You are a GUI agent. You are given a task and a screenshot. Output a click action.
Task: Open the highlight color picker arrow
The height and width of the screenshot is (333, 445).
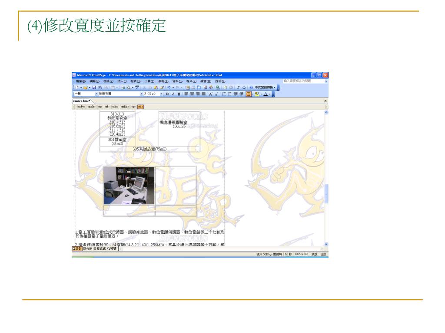click(x=261, y=94)
